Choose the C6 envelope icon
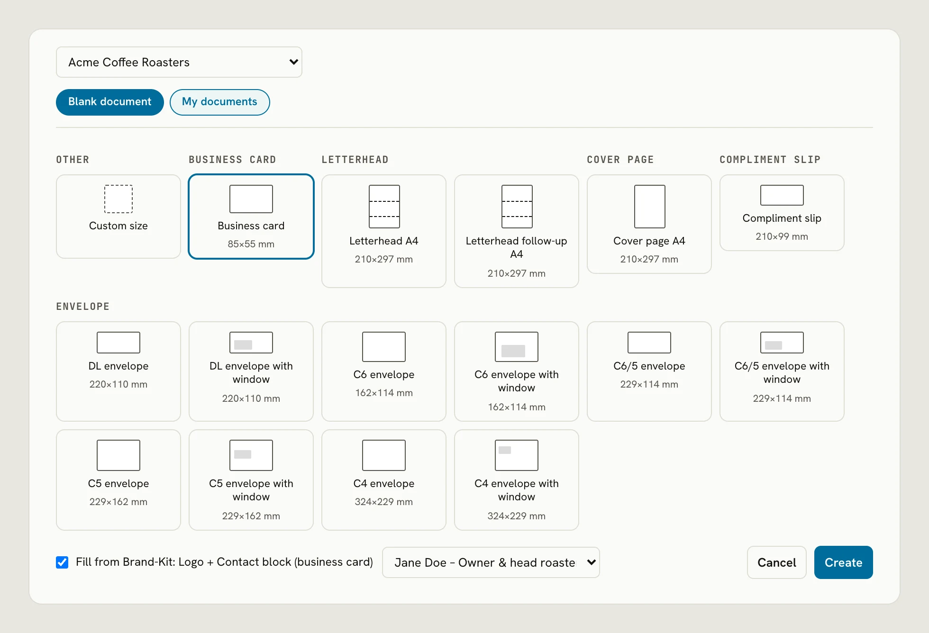Screen dimensions: 929x633 point(384,347)
